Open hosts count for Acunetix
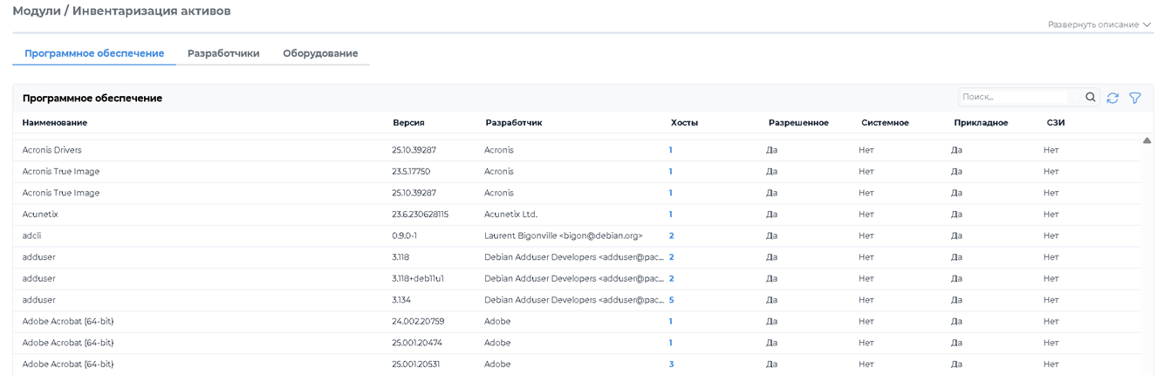This screenshot has height=375, width=1164. [x=670, y=215]
